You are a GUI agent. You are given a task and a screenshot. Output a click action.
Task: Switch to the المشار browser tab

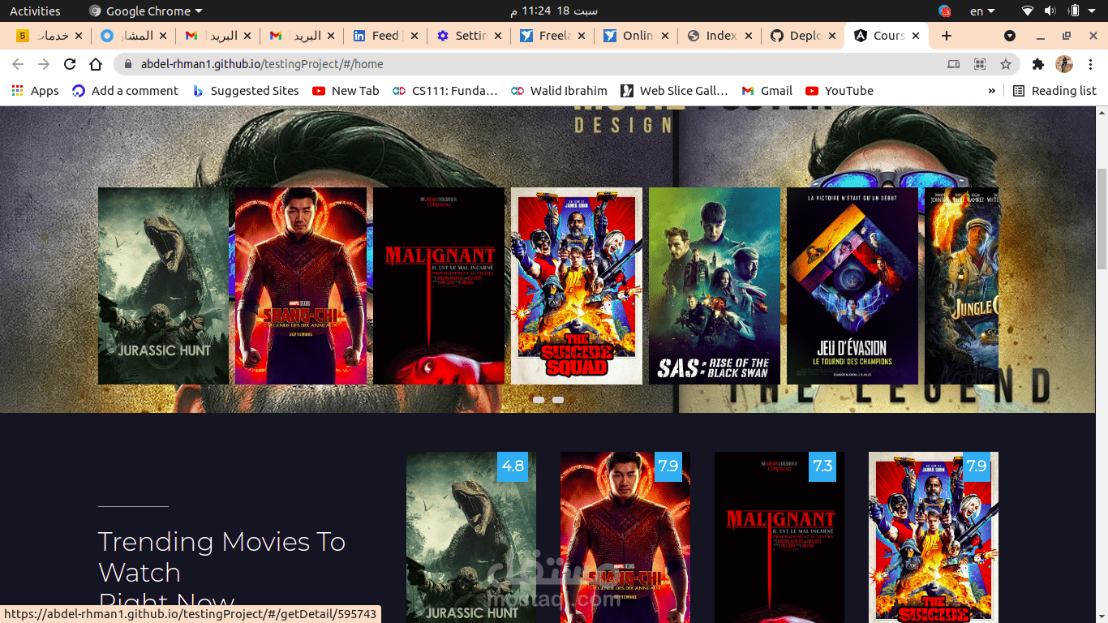(x=133, y=36)
